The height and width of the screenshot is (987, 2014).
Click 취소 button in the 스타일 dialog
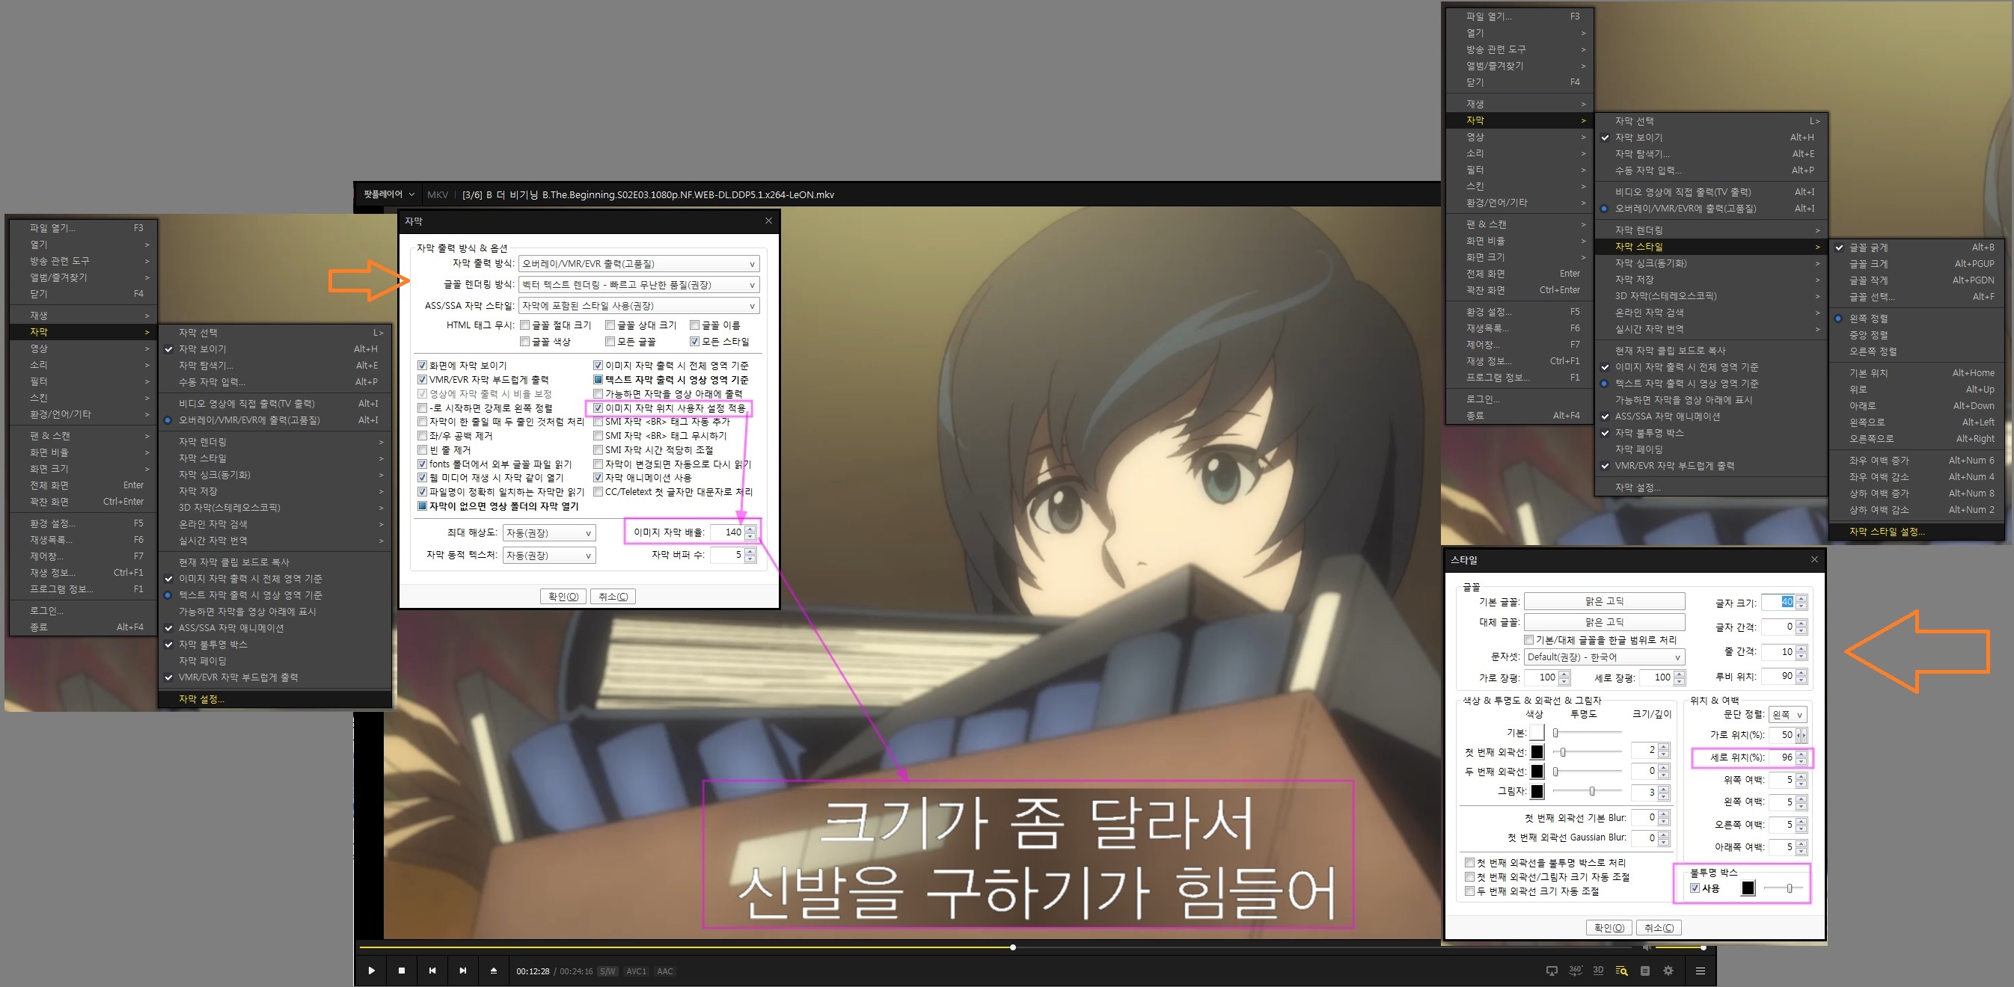point(1659,928)
